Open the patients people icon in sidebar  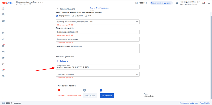click(x=3, y=33)
